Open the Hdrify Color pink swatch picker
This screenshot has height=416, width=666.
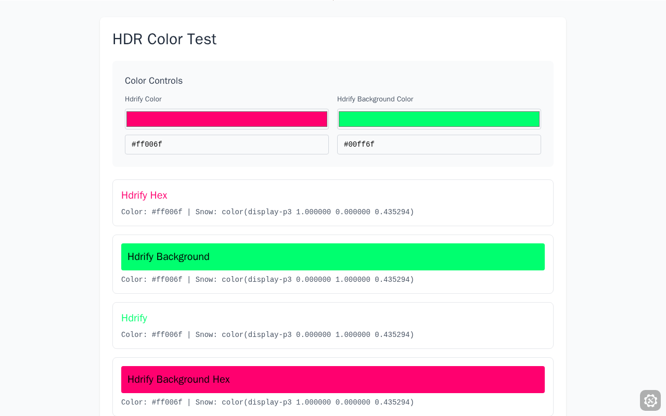pos(227,119)
